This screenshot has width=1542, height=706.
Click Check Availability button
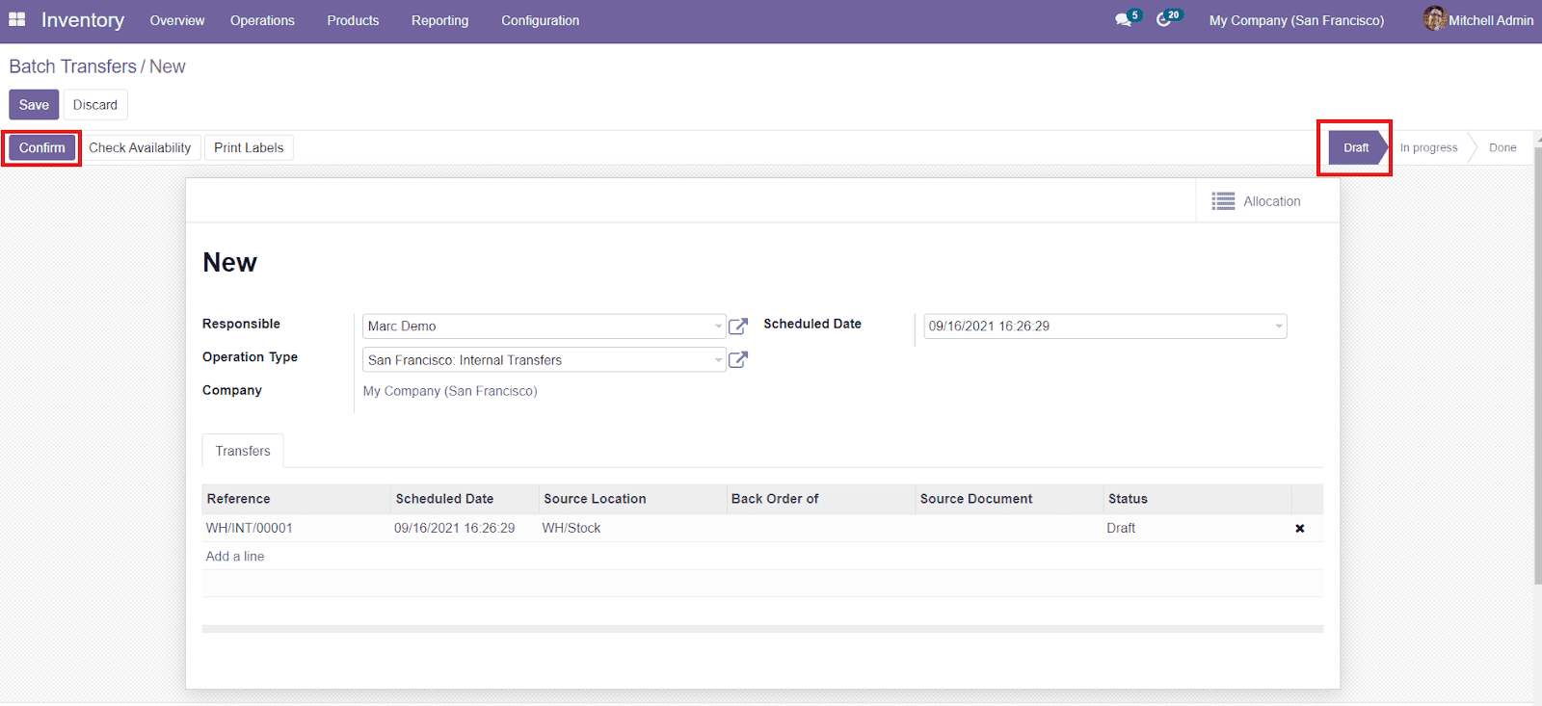click(140, 147)
